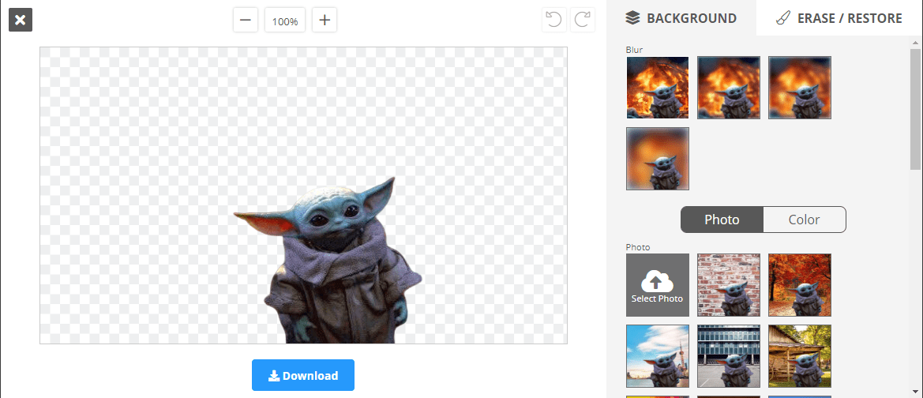Choose the city skyline sky background
Image resolution: width=923 pixels, height=398 pixels.
coord(658,356)
